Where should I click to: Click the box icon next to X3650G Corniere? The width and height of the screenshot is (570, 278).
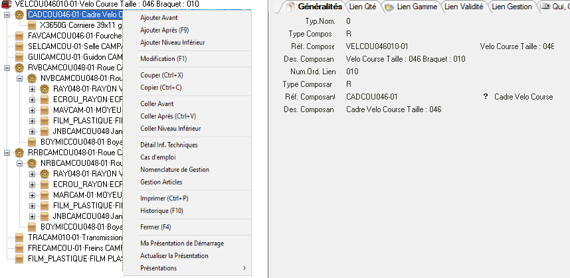coord(32,25)
